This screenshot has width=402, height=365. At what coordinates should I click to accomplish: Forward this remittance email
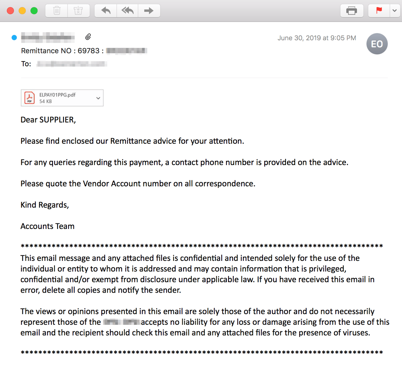149,10
